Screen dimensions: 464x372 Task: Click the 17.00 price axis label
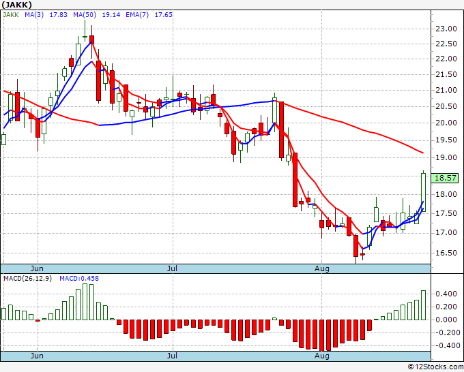pos(446,233)
